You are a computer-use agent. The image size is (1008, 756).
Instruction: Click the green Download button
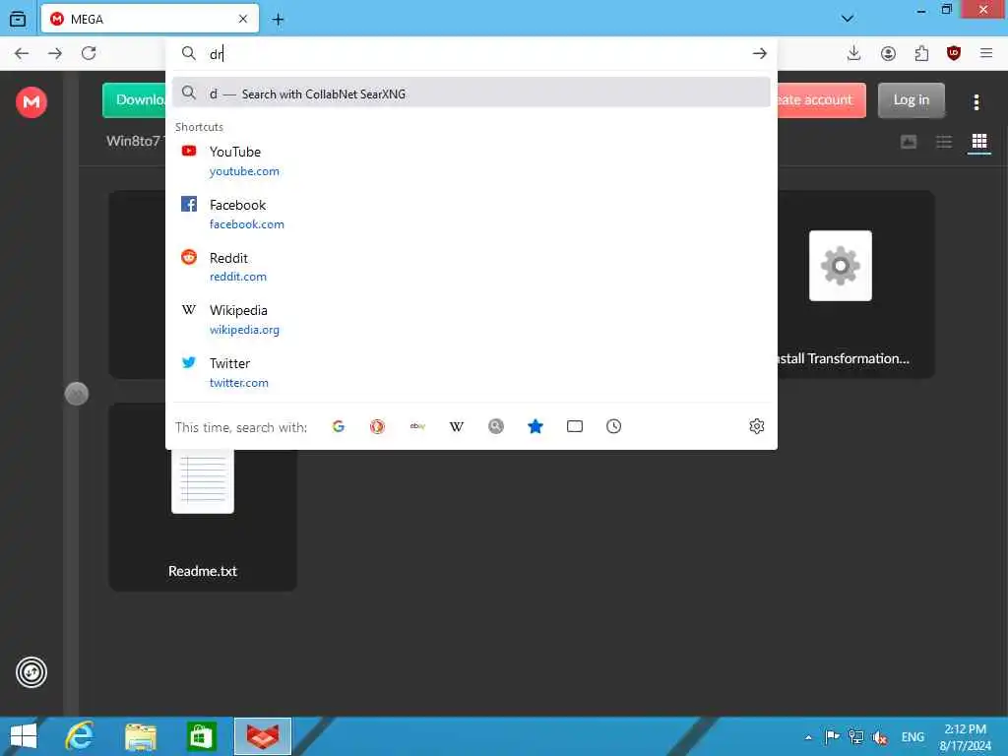(x=135, y=100)
